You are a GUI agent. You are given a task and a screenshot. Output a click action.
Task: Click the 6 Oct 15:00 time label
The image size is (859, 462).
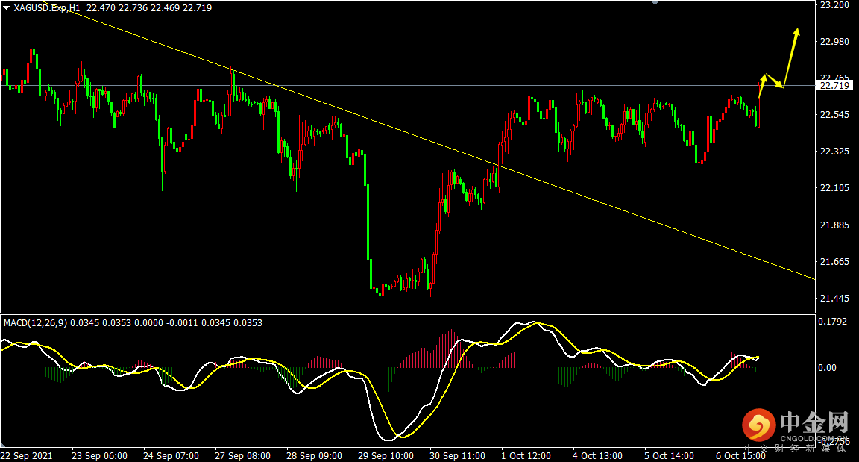coord(740,456)
